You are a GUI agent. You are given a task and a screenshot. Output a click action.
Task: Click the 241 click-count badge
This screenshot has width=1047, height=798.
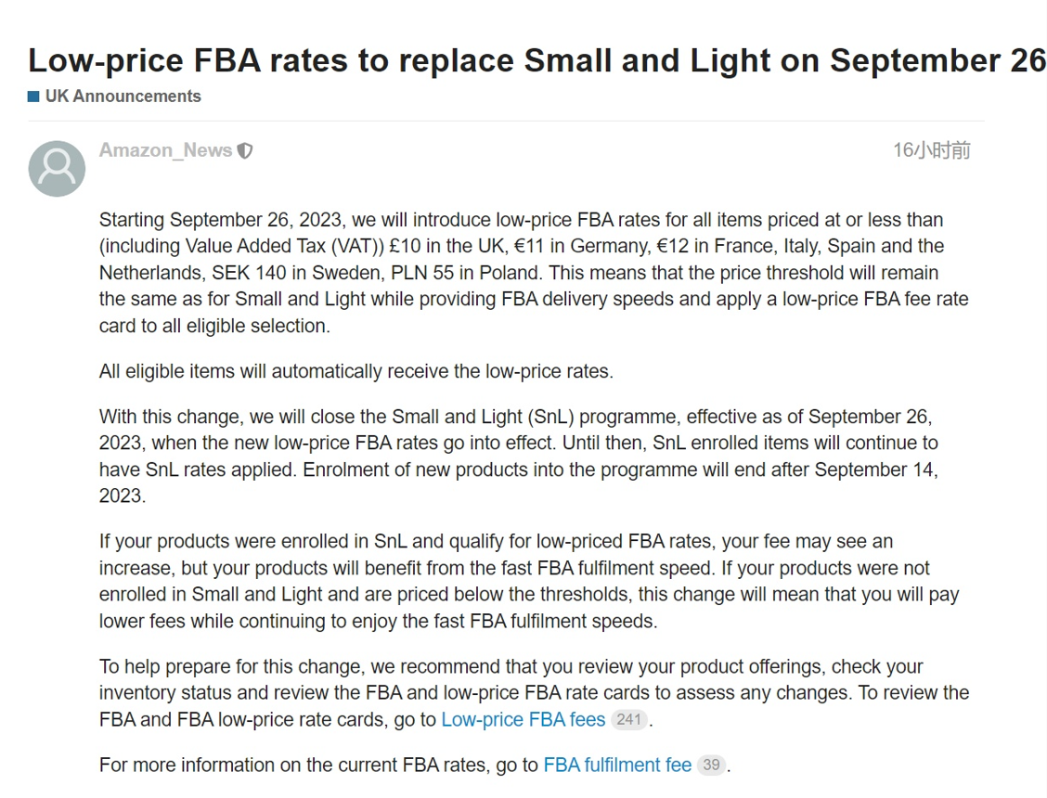pos(629,719)
